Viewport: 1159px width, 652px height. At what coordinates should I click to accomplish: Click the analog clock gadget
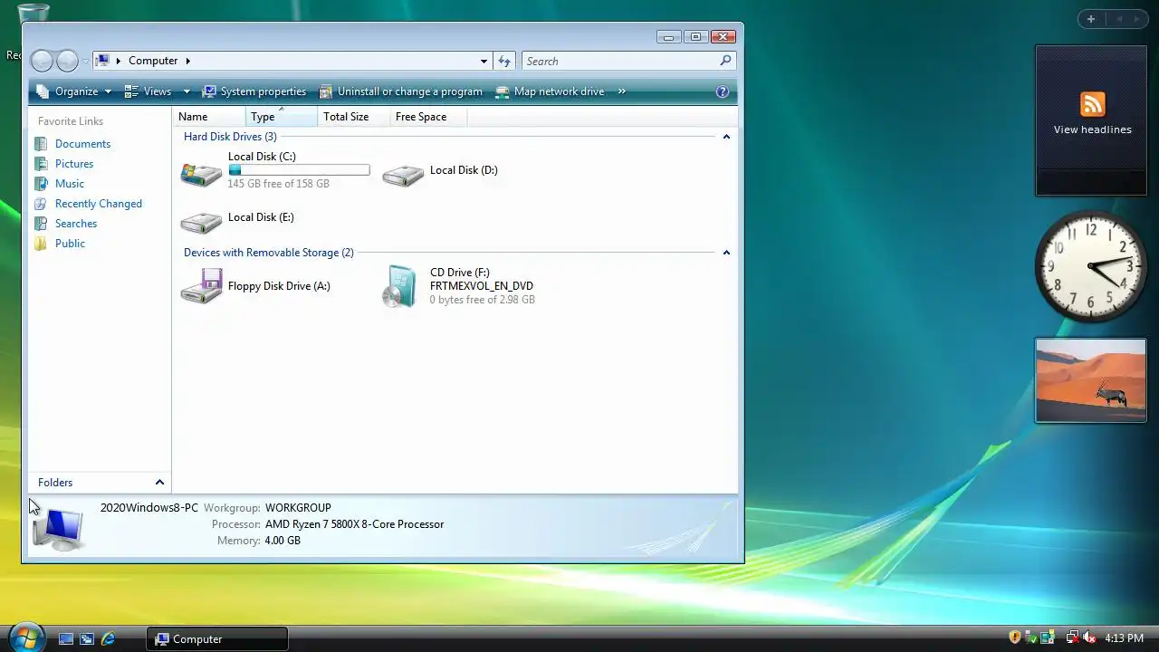[x=1091, y=266]
